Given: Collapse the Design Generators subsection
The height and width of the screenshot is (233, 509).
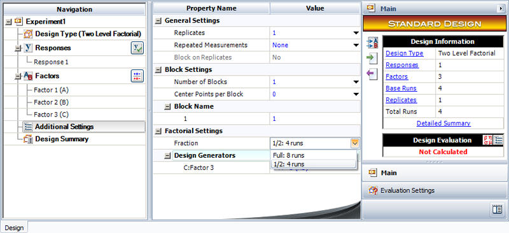Looking at the screenshot, I should click(167, 156).
